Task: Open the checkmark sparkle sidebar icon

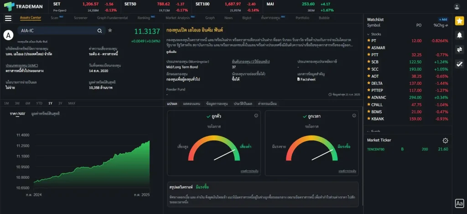Action: pyautogui.click(x=459, y=64)
